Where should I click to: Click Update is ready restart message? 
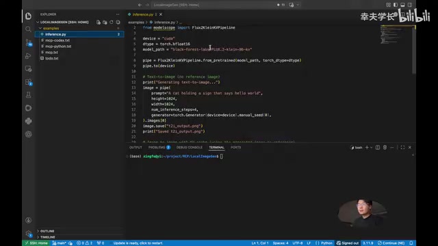pos(138,243)
